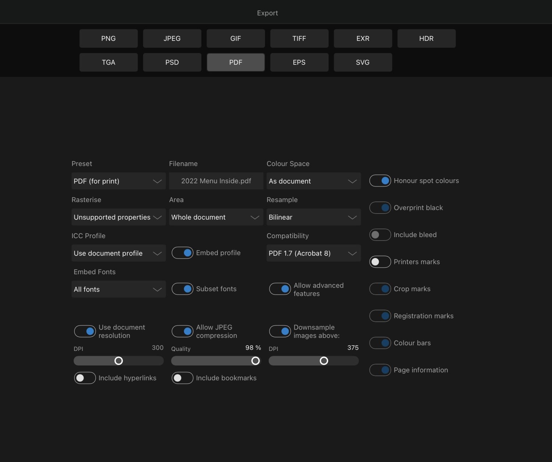Click the JPEG Quality slider handle
The width and height of the screenshot is (552, 462).
point(255,361)
